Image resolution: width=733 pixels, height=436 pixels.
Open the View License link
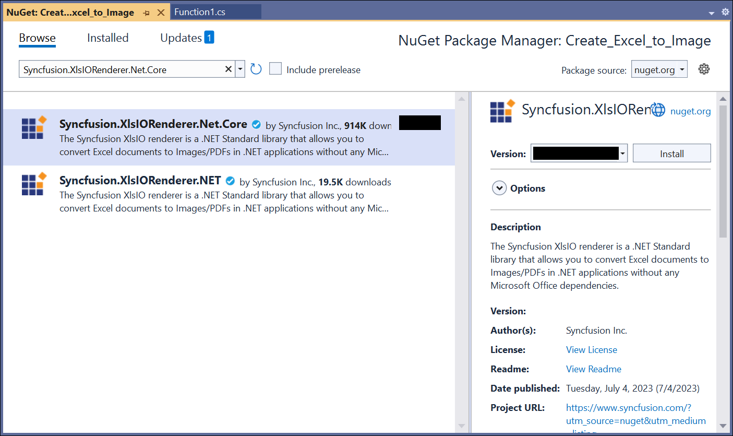[591, 350]
